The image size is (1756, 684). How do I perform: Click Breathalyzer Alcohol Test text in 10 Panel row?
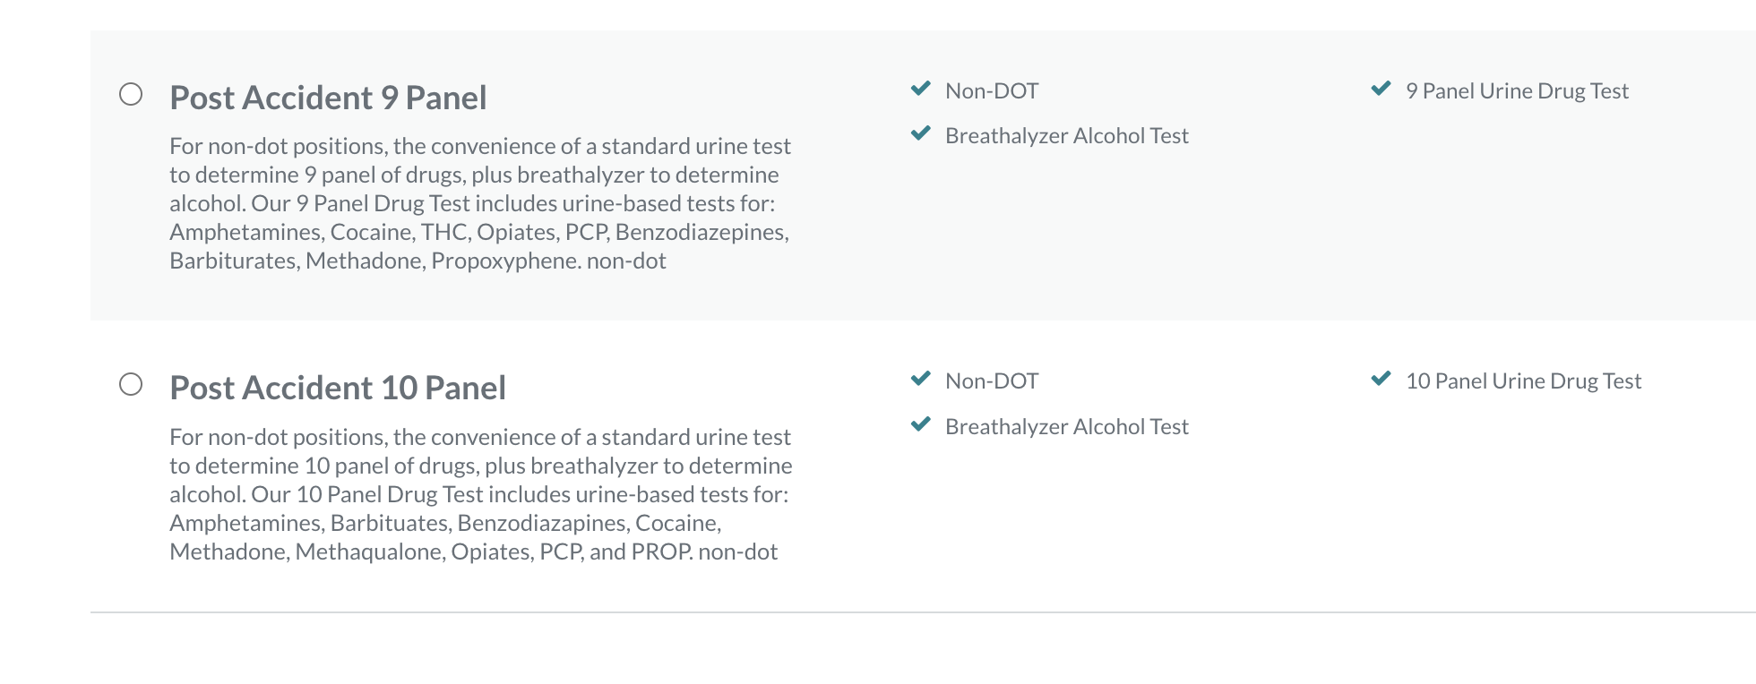[x=1067, y=426]
